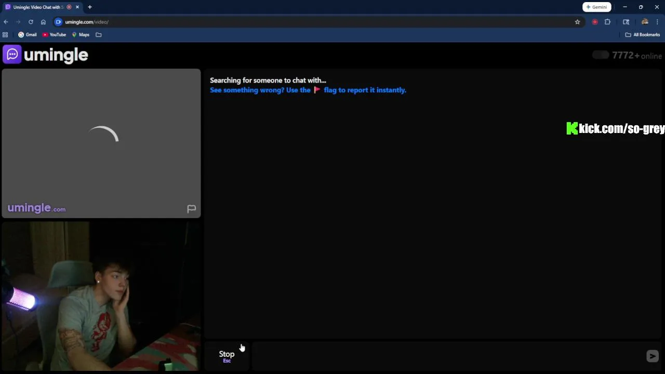
Task: Open the tab search side panel icon
Action: coord(626,22)
